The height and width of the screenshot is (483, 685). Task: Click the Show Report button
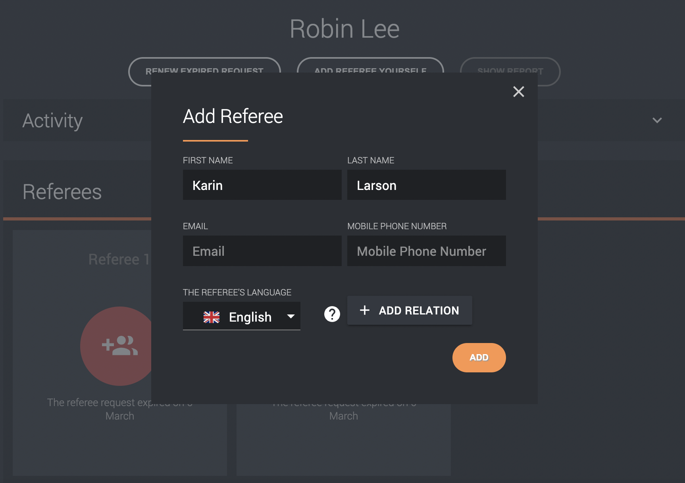point(510,71)
